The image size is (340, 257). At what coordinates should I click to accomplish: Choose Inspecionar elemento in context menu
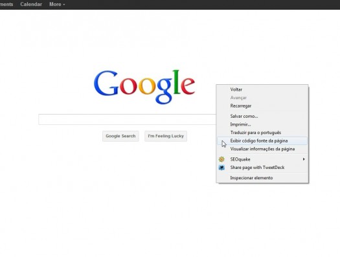click(x=262, y=178)
